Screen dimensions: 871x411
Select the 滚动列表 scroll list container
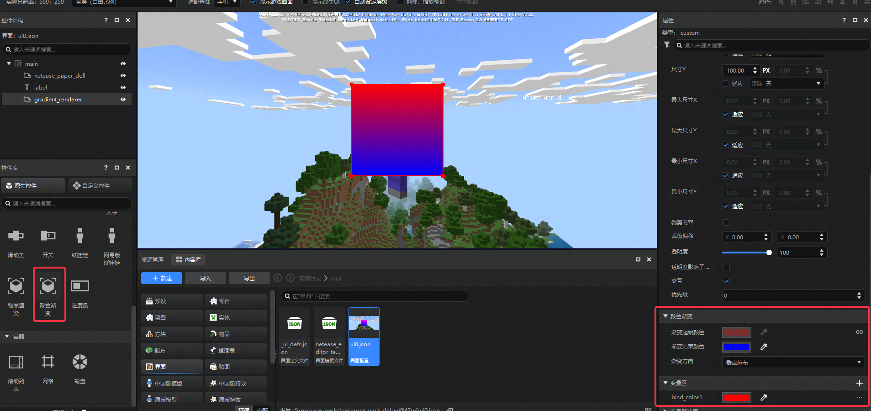pos(16,362)
